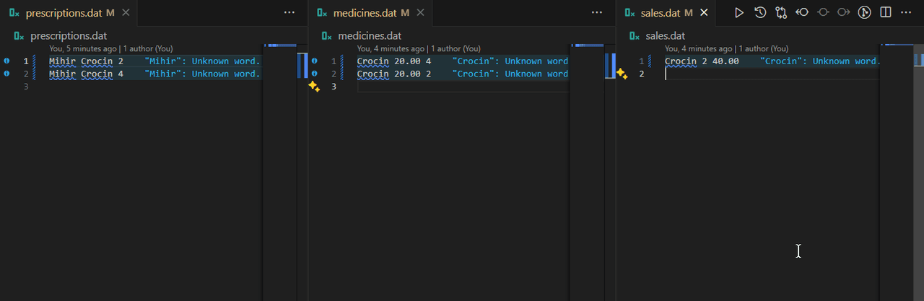Open More Actions menu in sales editor group

907,12
